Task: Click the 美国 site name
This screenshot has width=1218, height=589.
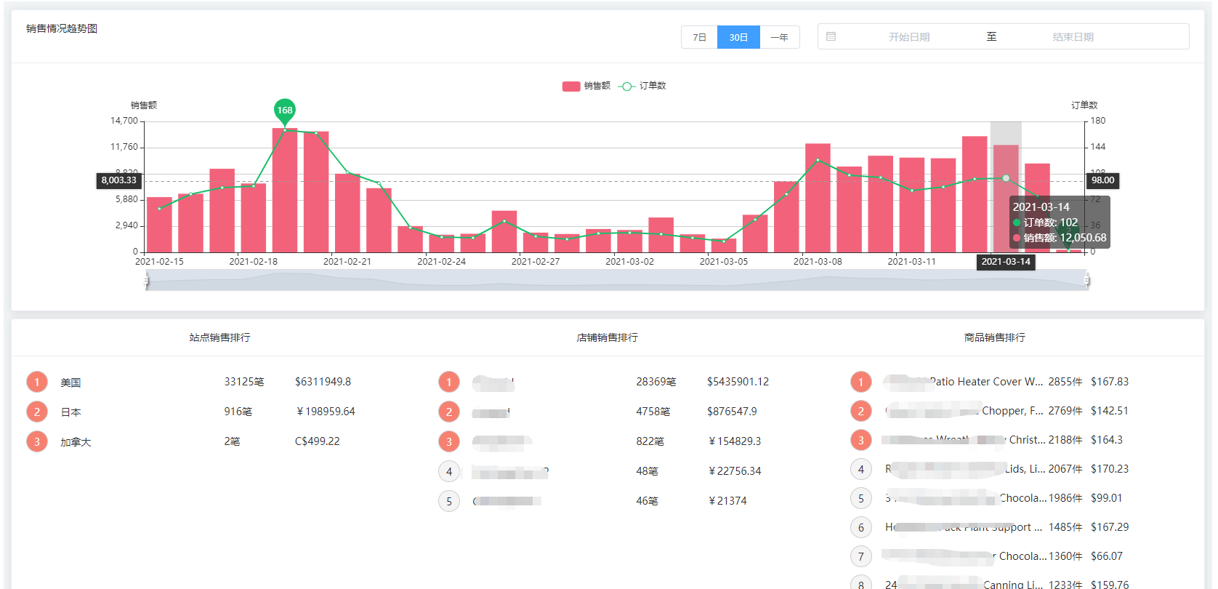Action: (x=70, y=382)
